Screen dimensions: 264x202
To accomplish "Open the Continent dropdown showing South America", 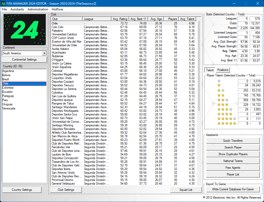I will [24, 53].
